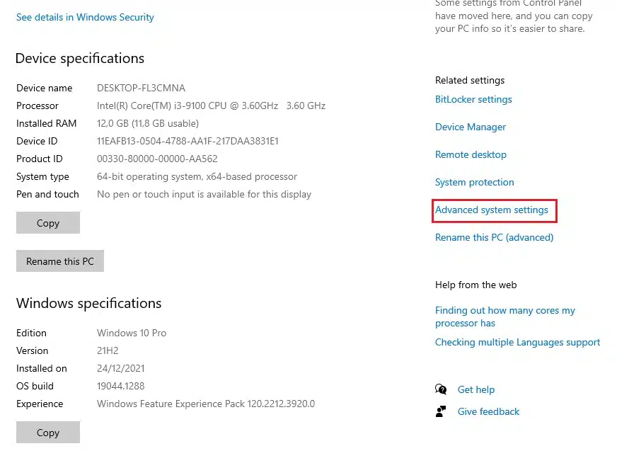Click See details in Windows Security
617x451 pixels.
85,17
